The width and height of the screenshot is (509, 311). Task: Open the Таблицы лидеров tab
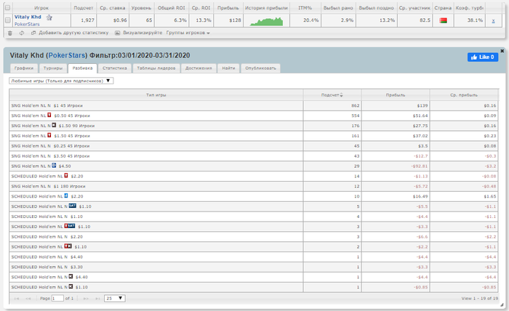[156, 68]
